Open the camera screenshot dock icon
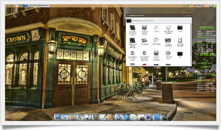The width and height of the screenshot is (221, 130). pyautogui.click(x=141, y=117)
